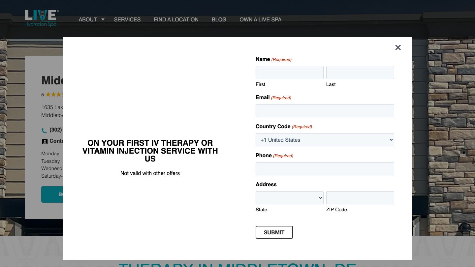Open the State dropdown
The image size is (475, 267).
(x=289, y=198)
